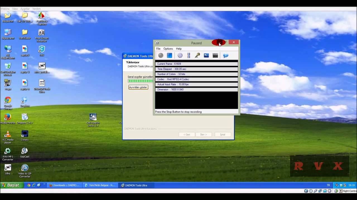Click the Current Frame : 61609 status row

click(x=197, y=64)
